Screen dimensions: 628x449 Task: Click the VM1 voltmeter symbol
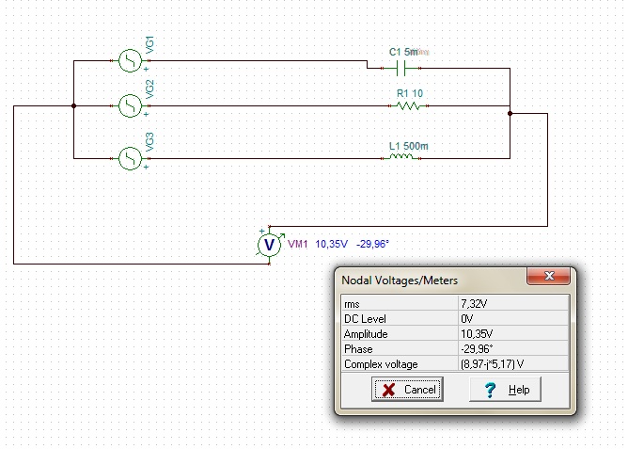click(269, 245)
